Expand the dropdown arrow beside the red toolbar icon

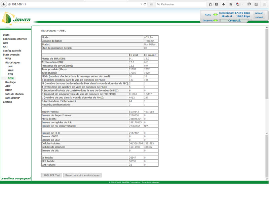pyautogui.click(x=243, y=4)
